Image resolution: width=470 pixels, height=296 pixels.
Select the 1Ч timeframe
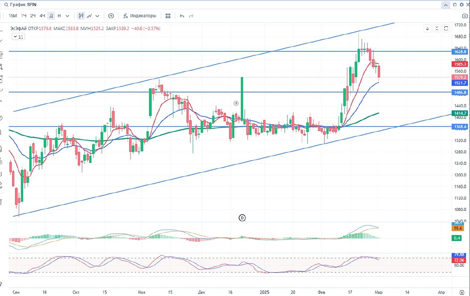pyautogui.click(x=23, y=16)
